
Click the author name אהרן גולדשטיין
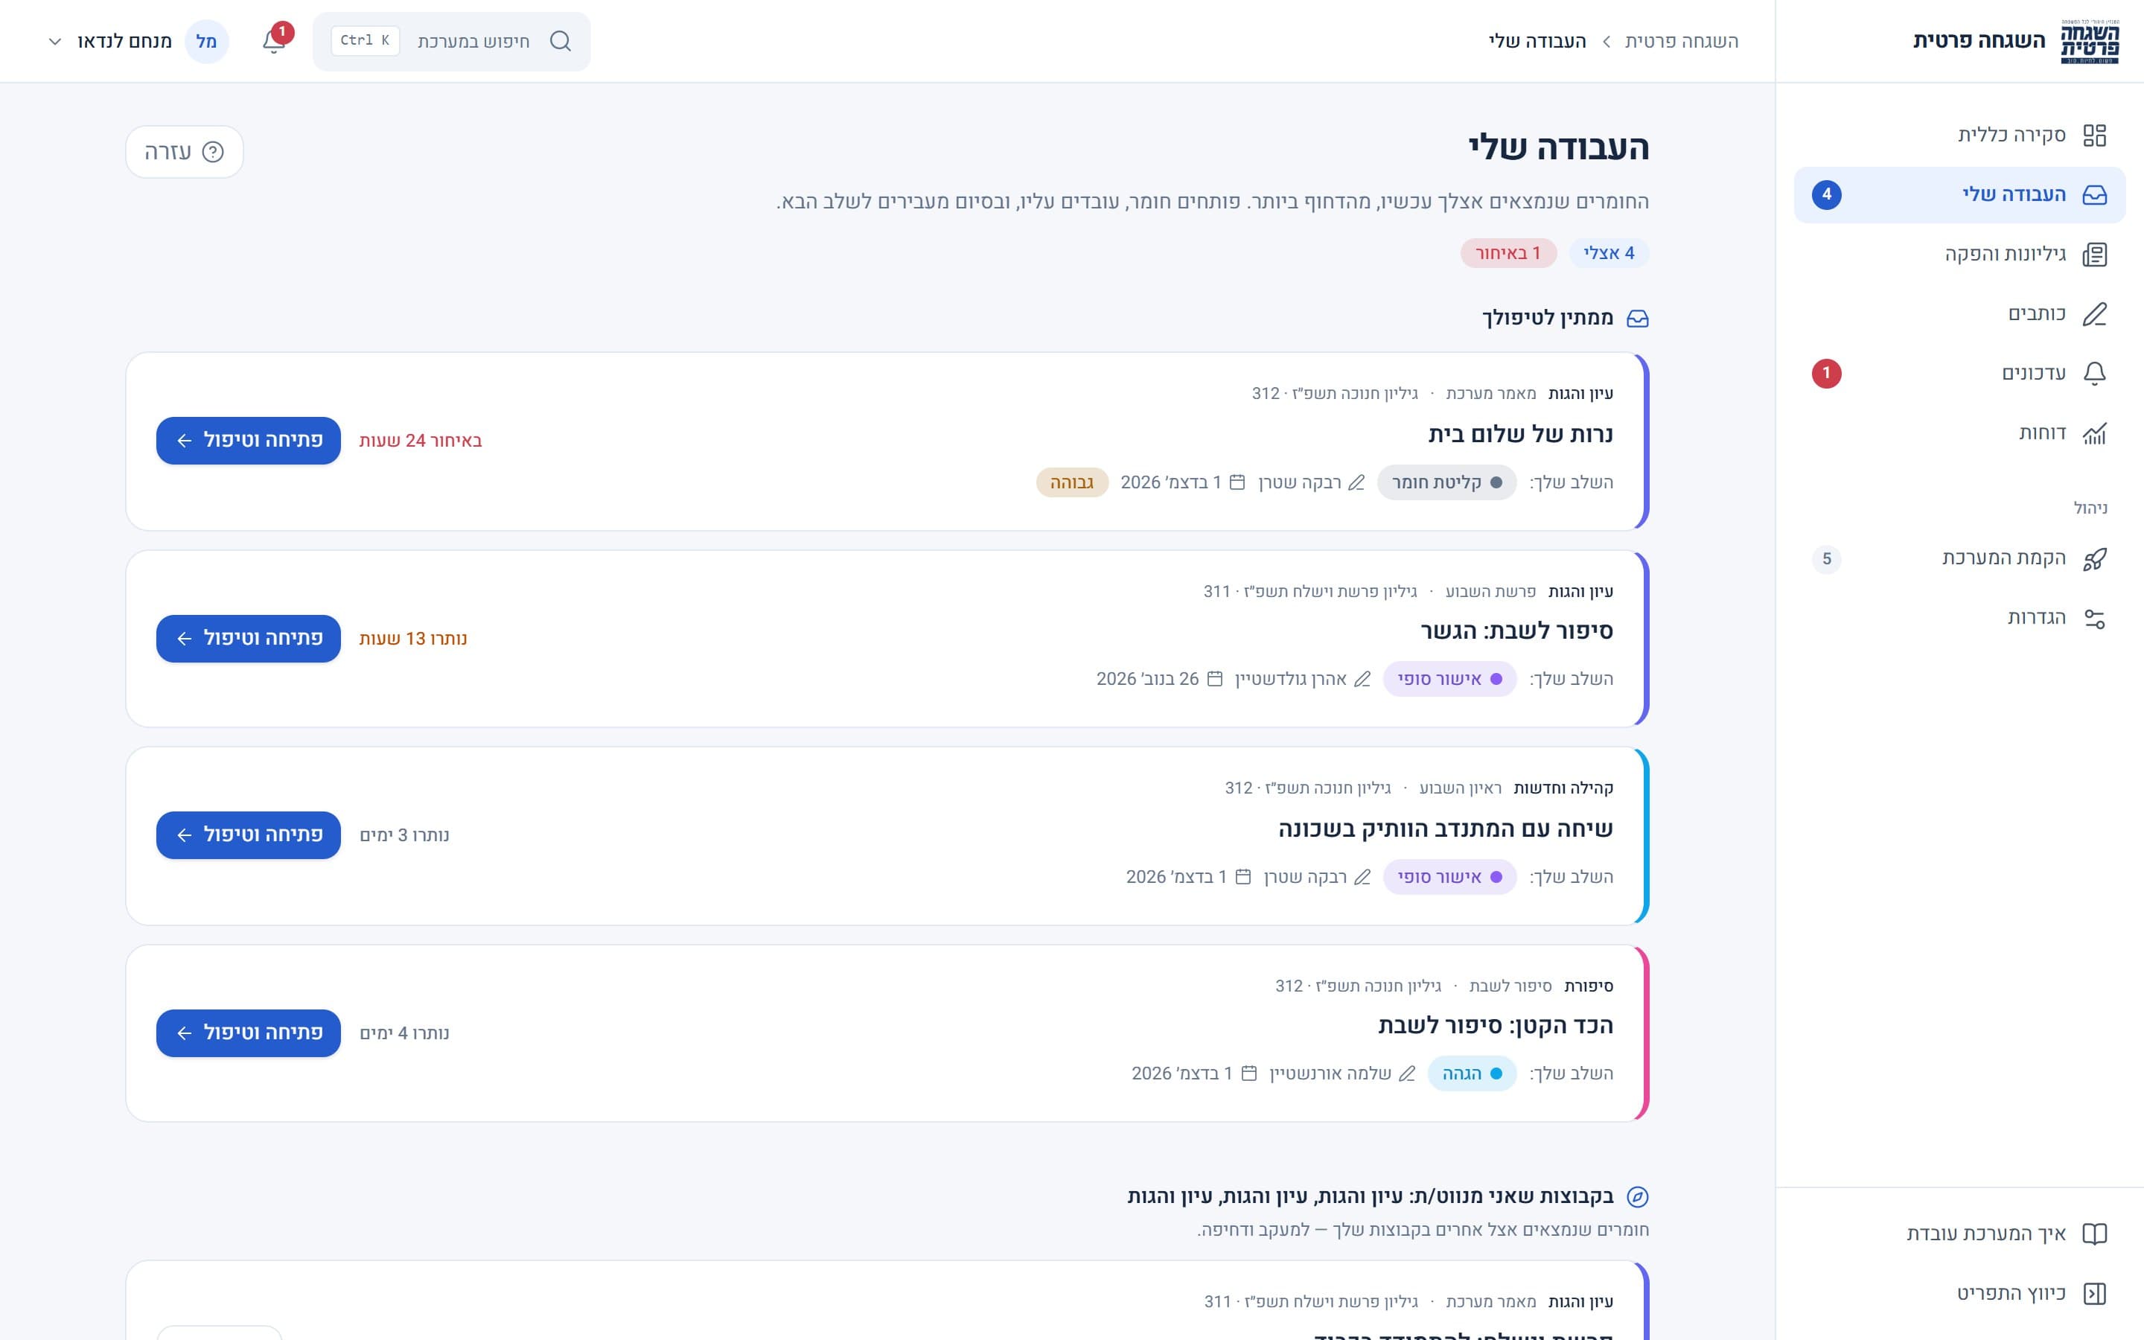pos(1291,679)
